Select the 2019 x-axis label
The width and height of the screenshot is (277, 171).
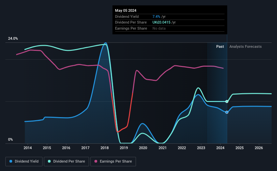(124, 148)
